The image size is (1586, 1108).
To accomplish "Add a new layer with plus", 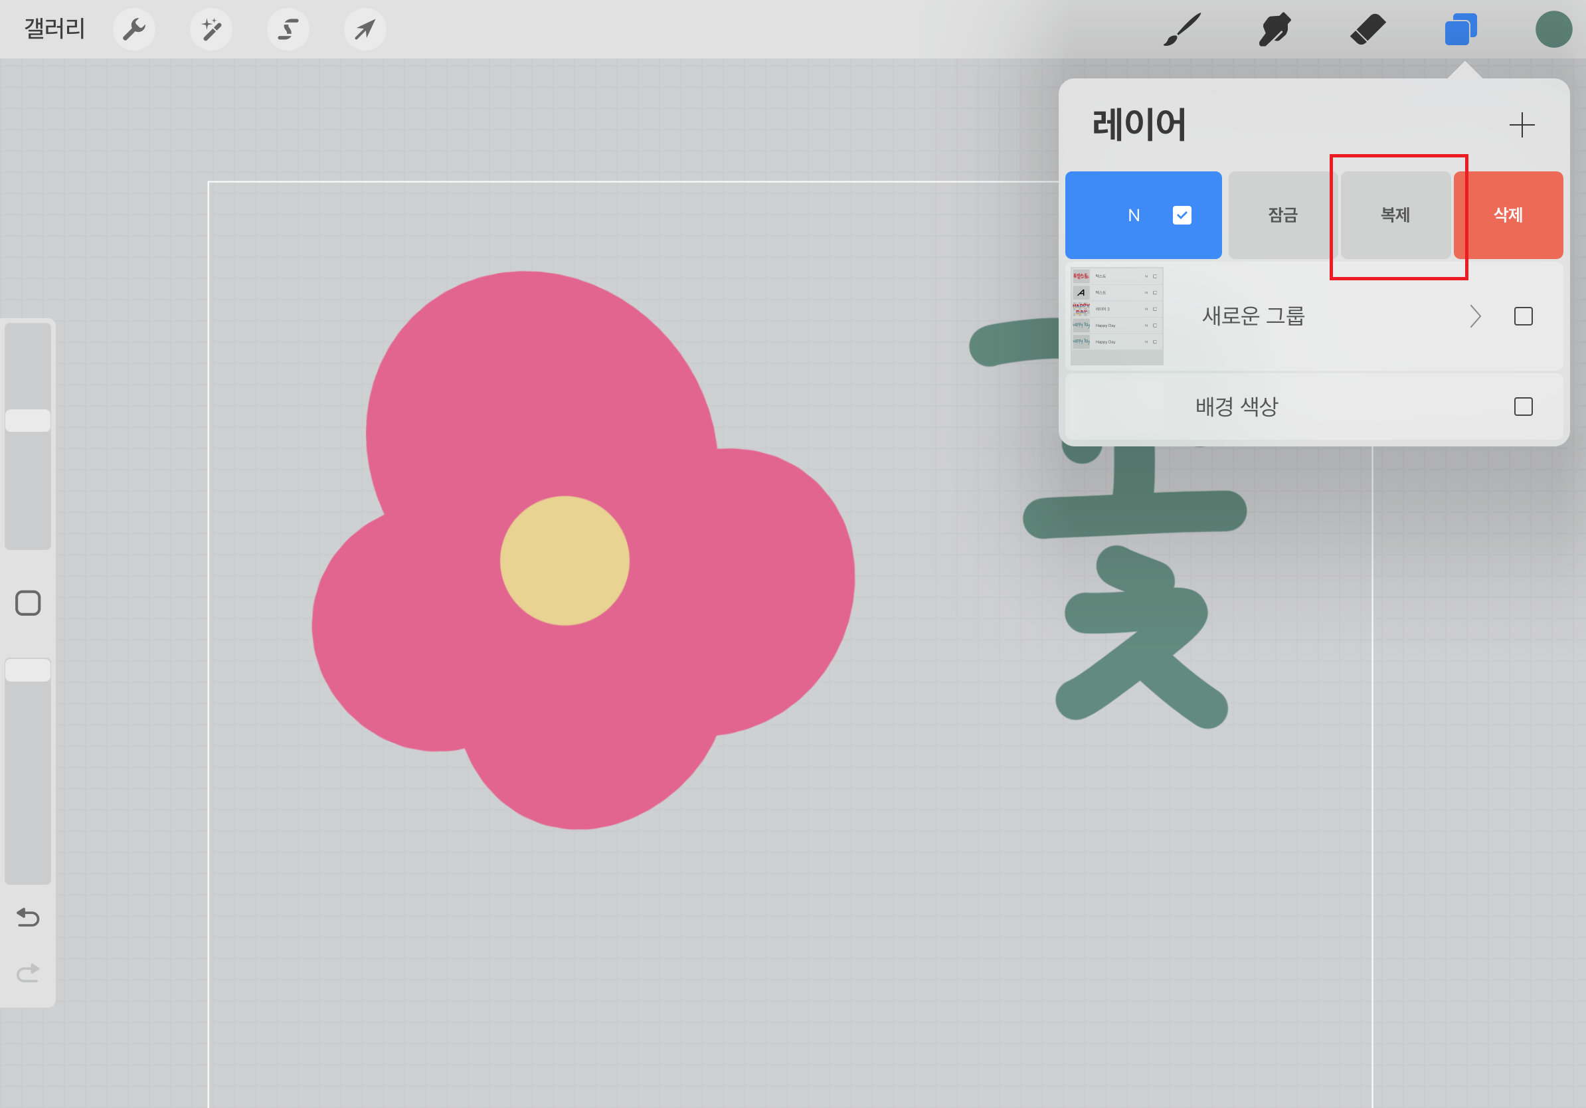I will (x=1522, y=125).
